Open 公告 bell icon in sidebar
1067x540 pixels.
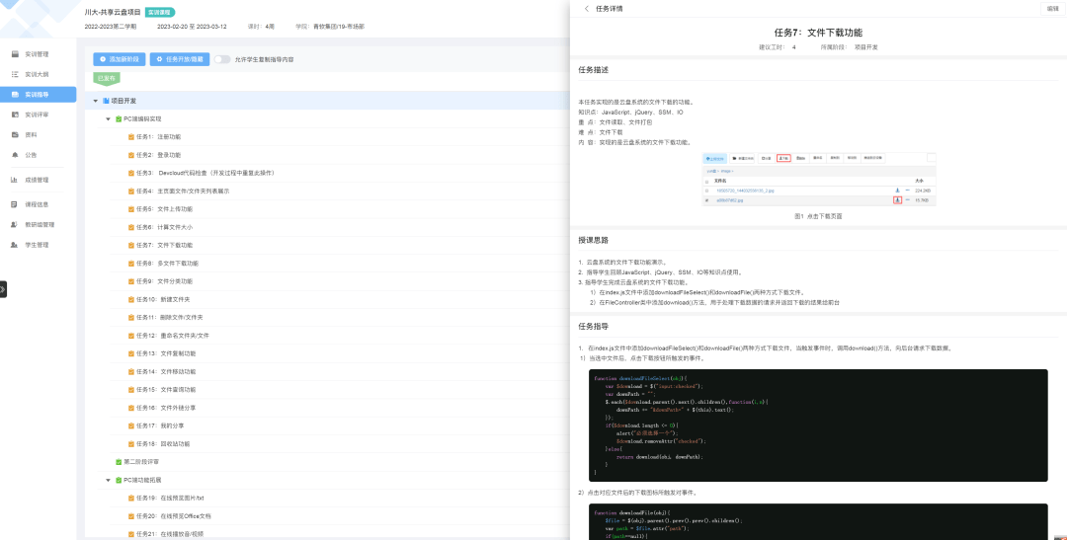point(15,155)
